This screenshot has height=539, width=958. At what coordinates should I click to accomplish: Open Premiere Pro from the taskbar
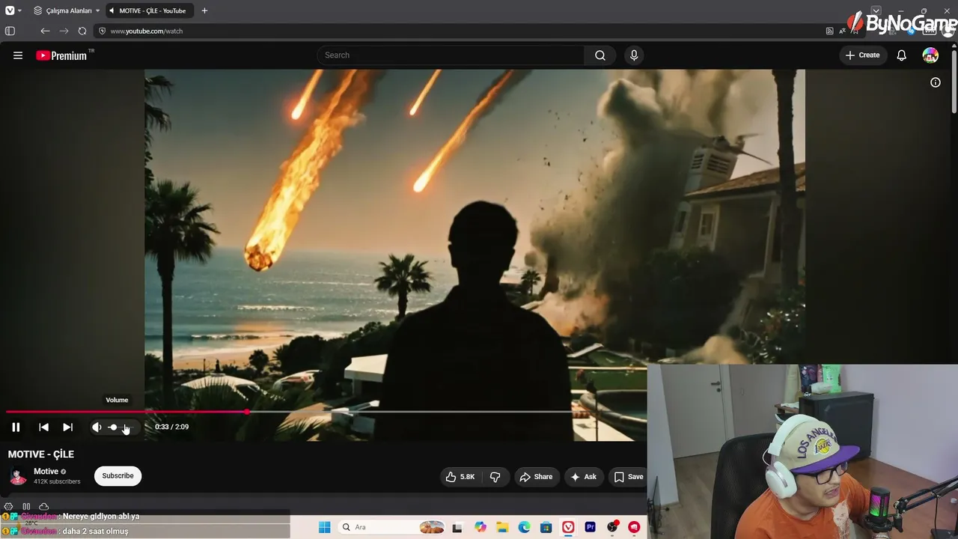pos(591,527)
